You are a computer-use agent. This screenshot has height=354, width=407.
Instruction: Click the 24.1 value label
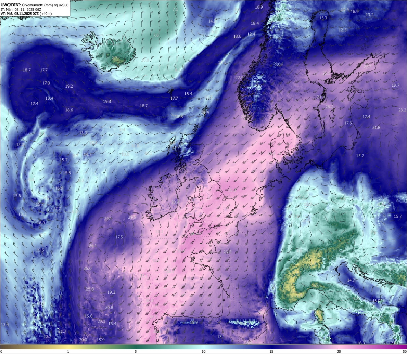(108, 219)
